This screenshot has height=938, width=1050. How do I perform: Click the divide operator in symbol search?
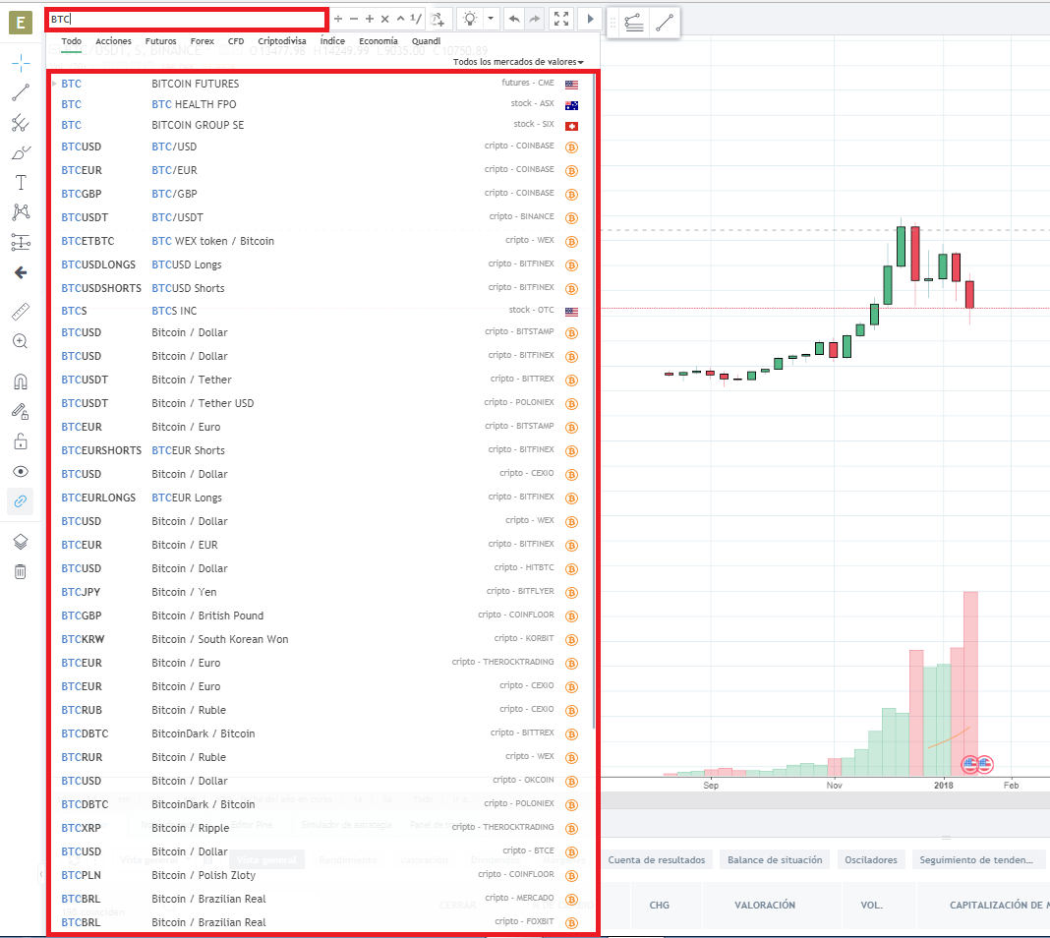point(338,19)
